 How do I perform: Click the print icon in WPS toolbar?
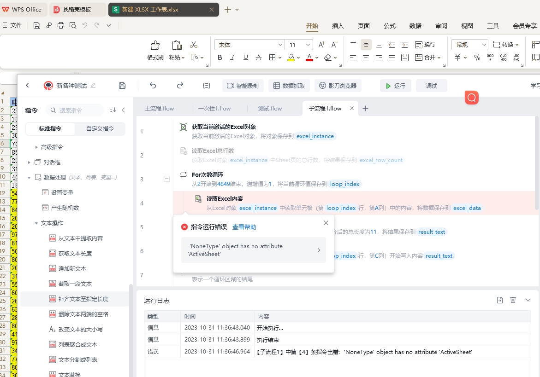[61, 25]
